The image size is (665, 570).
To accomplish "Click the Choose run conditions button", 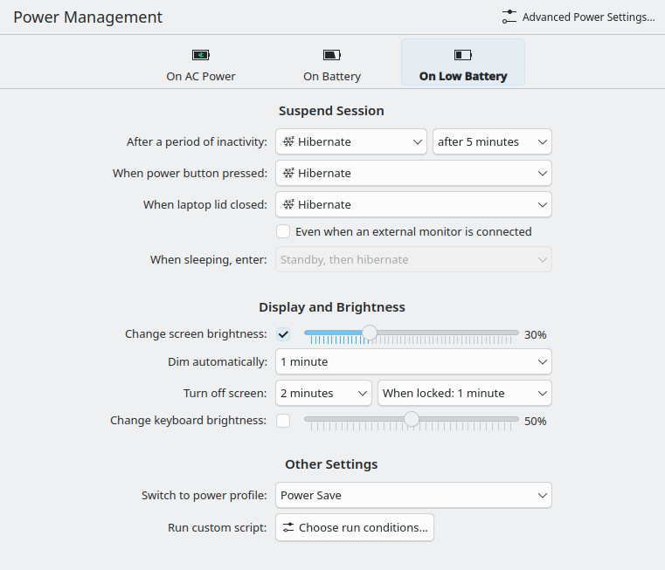I will (355, 527).
